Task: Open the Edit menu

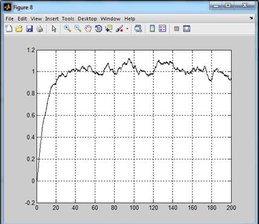Action: 22,19
